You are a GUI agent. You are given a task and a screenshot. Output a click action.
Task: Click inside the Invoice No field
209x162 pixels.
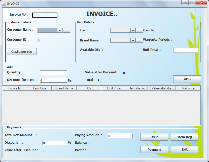(45, 15)
